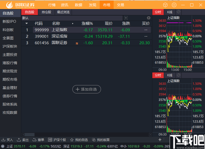
Task: Open 港股行情 in left sidebar
Action: [10, 63]
